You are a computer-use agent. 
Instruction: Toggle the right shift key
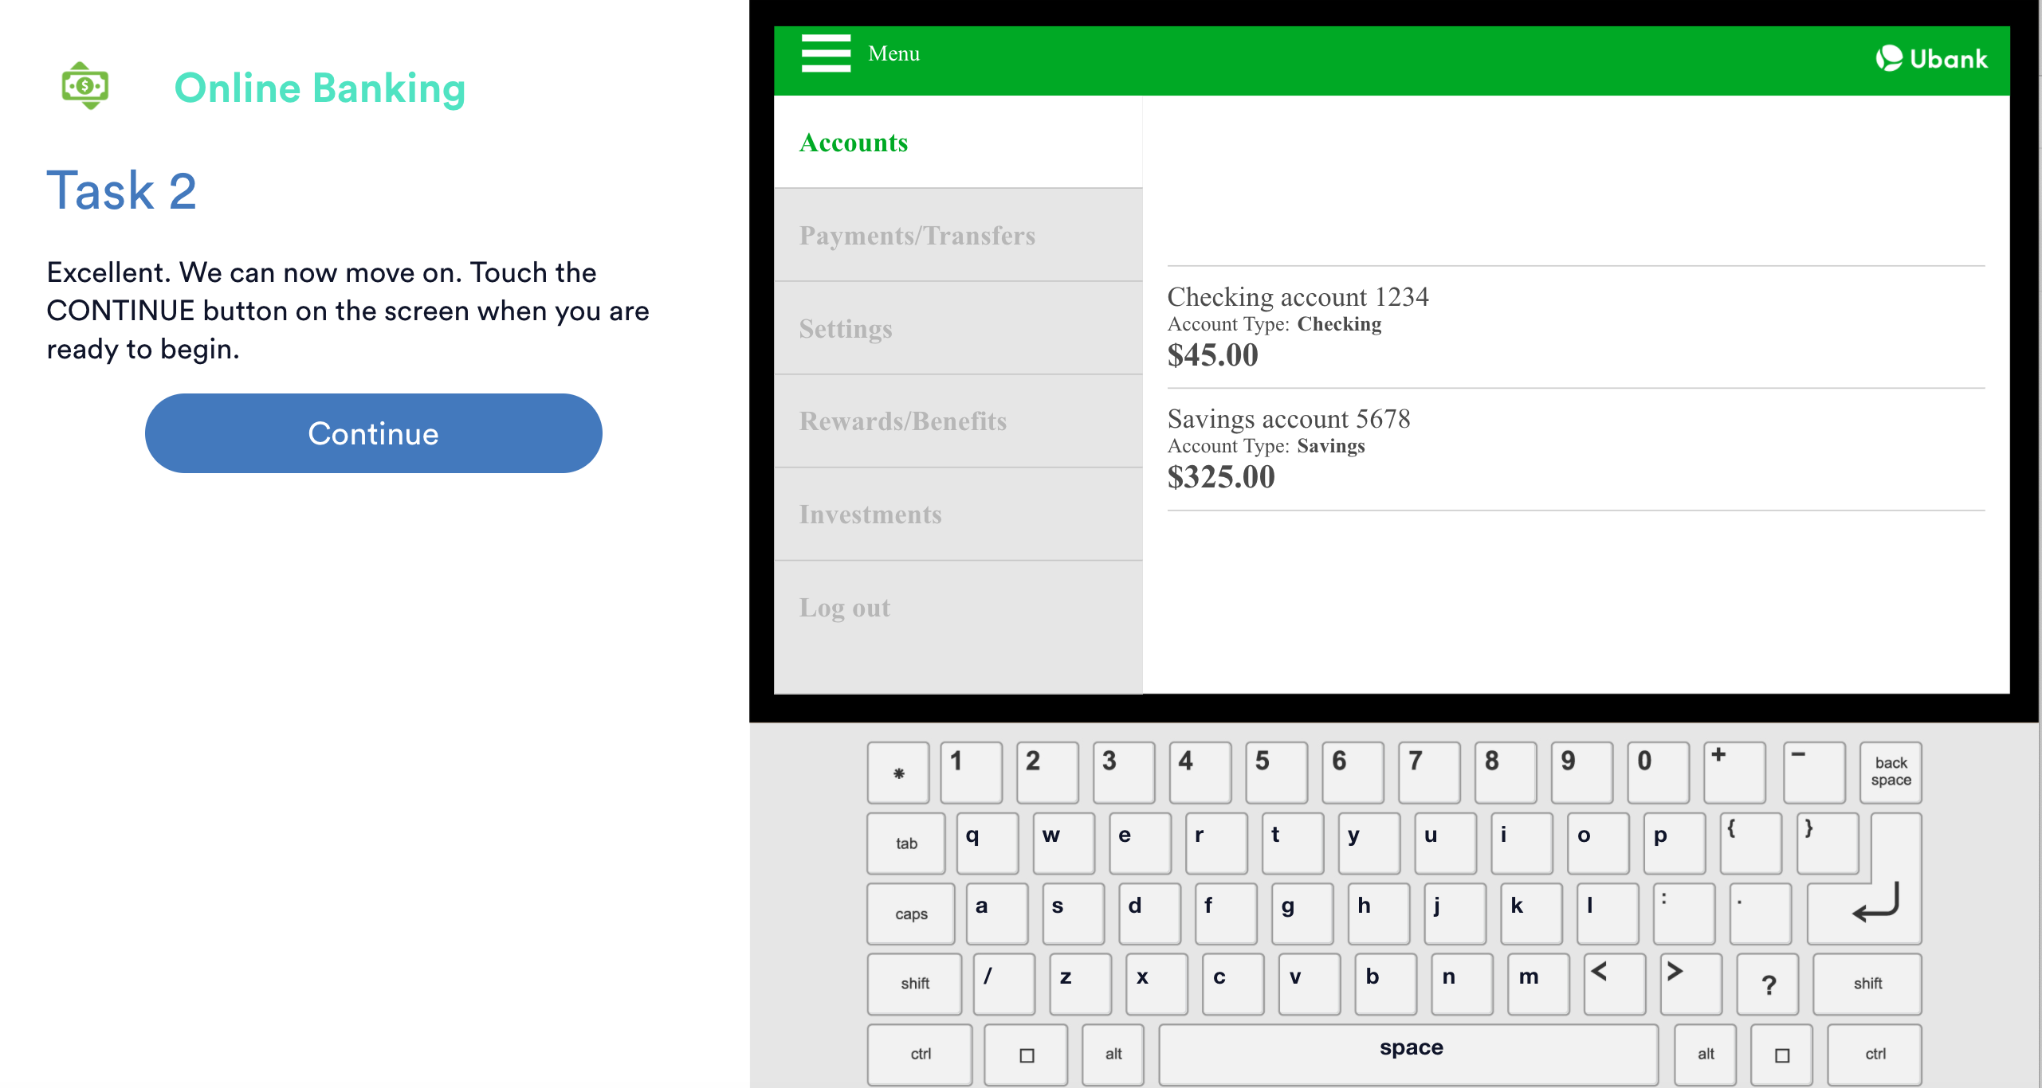coord(1867,984)
